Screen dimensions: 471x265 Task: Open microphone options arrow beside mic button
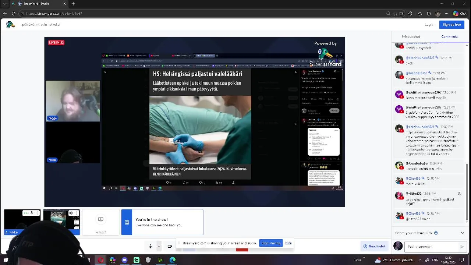159,246
